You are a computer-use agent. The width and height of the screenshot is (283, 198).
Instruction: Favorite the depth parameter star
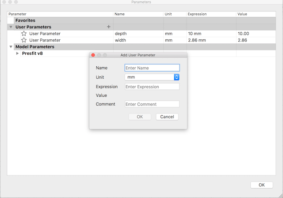[24, 33]
